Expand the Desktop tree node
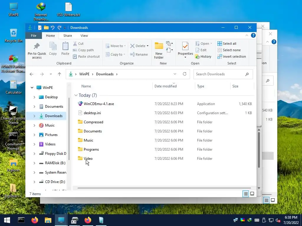The width and height of the screenshot is (302, 226). (34, 97)
